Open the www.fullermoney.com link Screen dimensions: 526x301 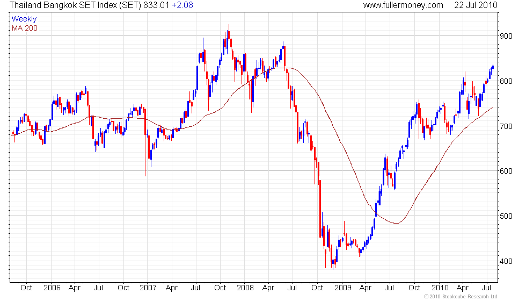tap(403, 5)
